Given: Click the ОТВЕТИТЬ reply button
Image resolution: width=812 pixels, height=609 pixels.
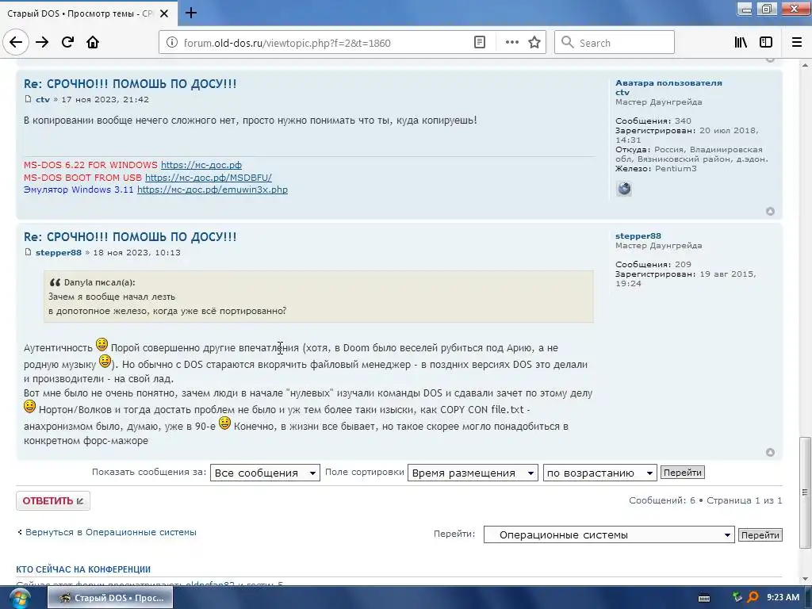Looking at the screenshot, I should pos(53,501).
